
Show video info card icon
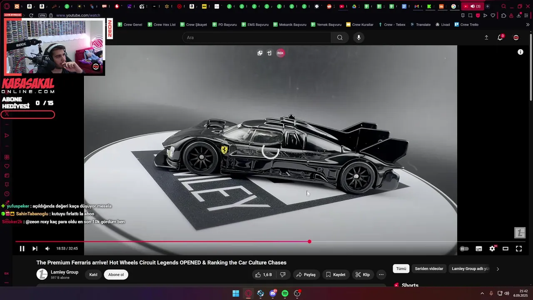[x=521, y=52]
